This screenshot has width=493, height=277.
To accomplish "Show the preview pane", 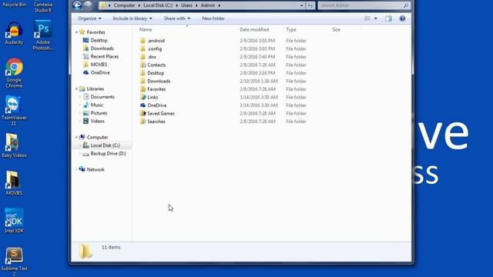I will click(388, 18).
